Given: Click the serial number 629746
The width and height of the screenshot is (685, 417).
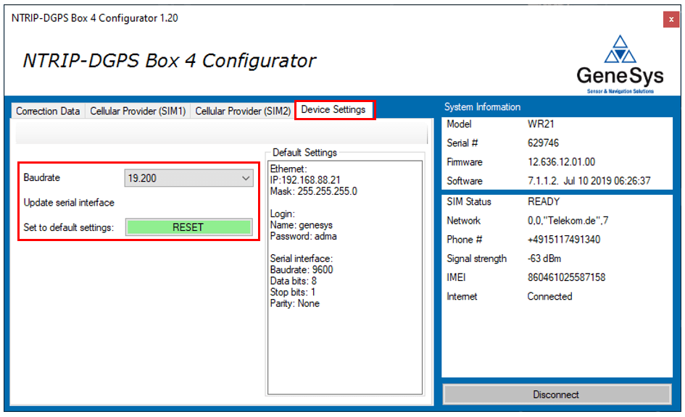Looking at the screenshot, I should tap(543, 143).
